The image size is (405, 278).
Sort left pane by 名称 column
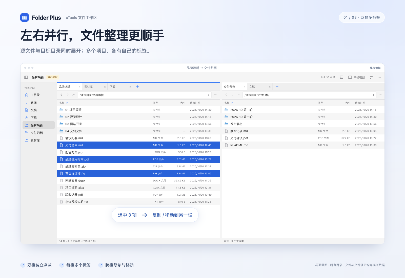[64, 103]
